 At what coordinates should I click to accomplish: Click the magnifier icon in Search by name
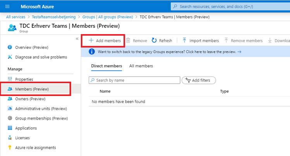tap(93, 80)
